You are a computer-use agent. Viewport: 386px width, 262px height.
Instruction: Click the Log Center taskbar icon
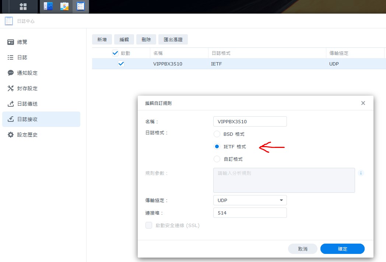pos(81,6)
